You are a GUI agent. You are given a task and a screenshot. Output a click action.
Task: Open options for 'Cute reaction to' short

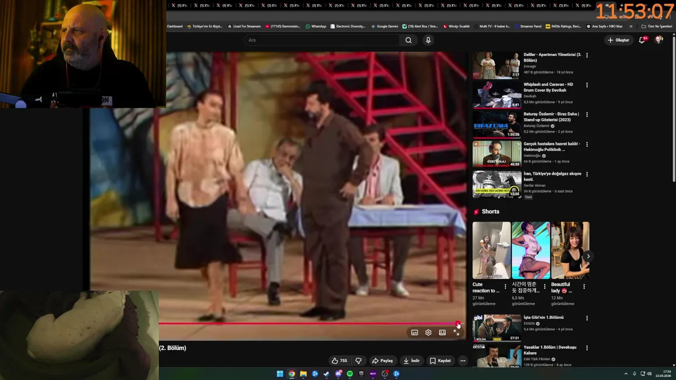(505, 287)
